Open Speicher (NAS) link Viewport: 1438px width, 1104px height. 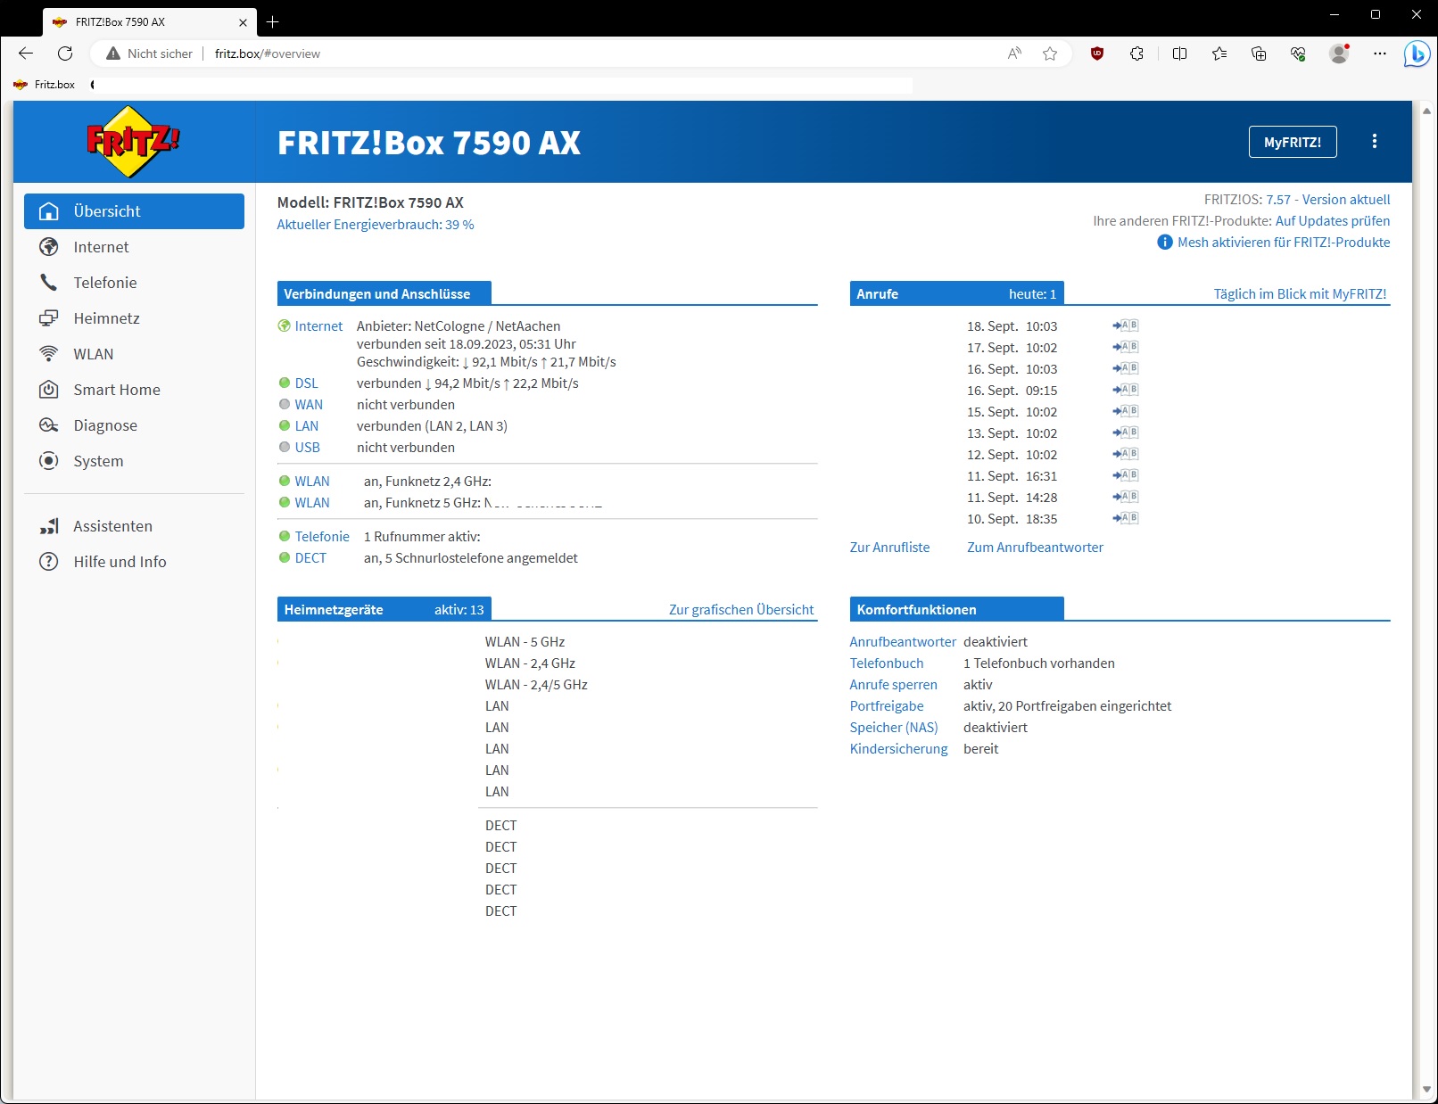pyautogui.click(x=894, y=728)
